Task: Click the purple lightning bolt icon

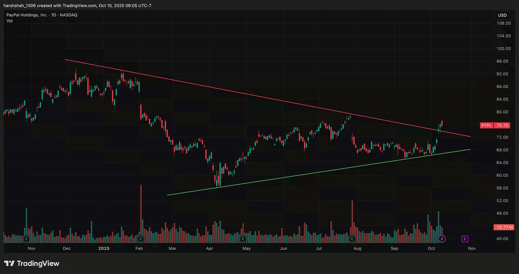Action: coord(442,239)
